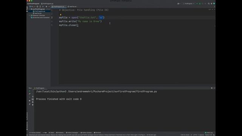The image size is (242, 136).
Task: Open Python Packages tool window
Action: (x=72, y=133)
